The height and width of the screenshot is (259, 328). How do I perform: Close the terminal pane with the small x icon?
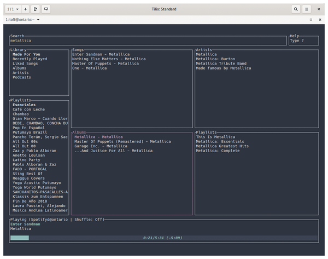pyautogui.click(x=321, y=20)
